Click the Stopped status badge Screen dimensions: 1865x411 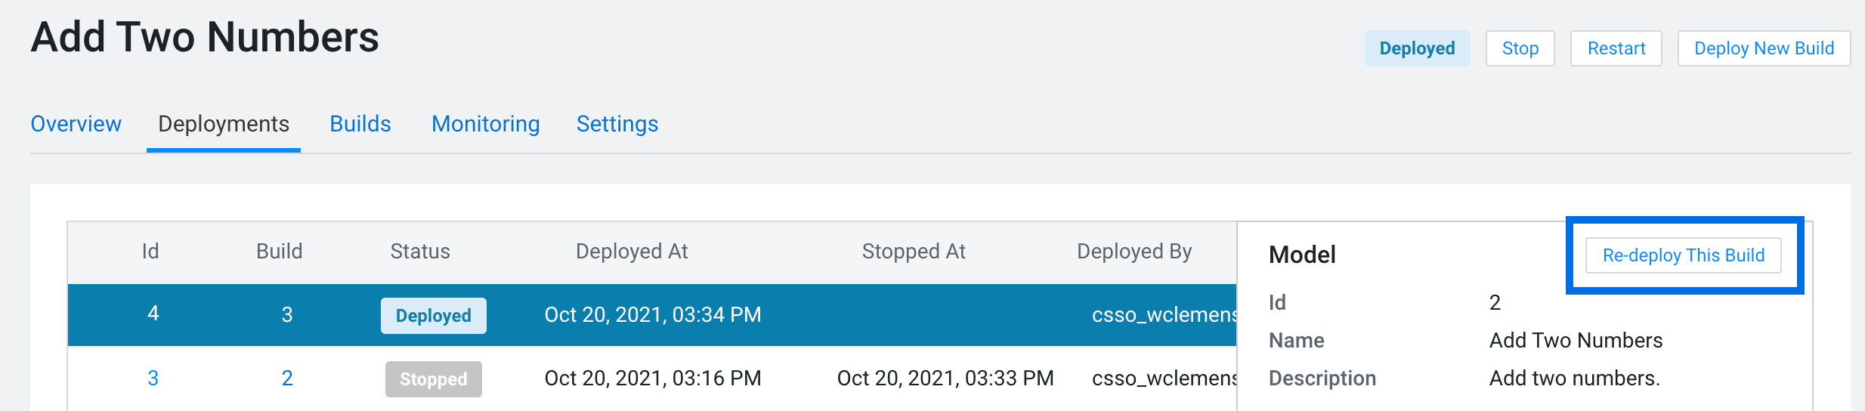point(433,379)
